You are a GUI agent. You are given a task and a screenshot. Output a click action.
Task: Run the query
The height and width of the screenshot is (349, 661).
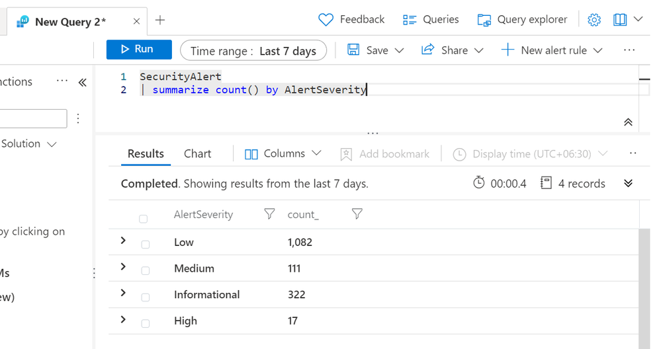138,50
